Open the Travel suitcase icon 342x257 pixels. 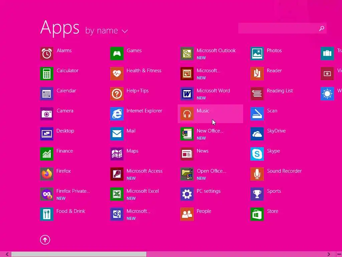[327, 54]
